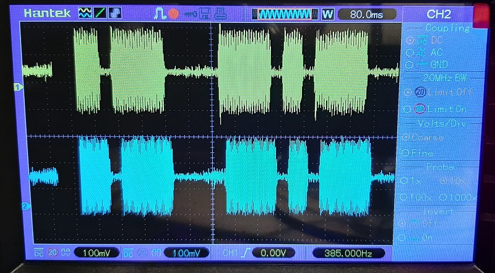Click the waveform memory position bar
This screenshot has height=273, width=495.
tap(284, 14)
